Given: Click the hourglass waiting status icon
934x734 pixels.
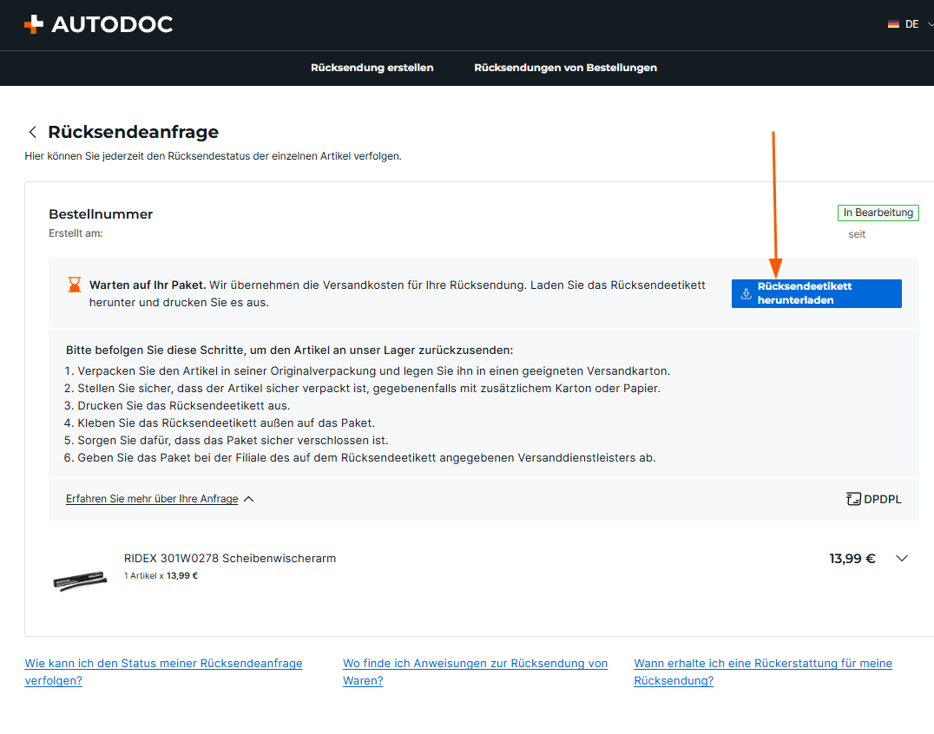Looking at the screenshot, I should click(75, 285).
